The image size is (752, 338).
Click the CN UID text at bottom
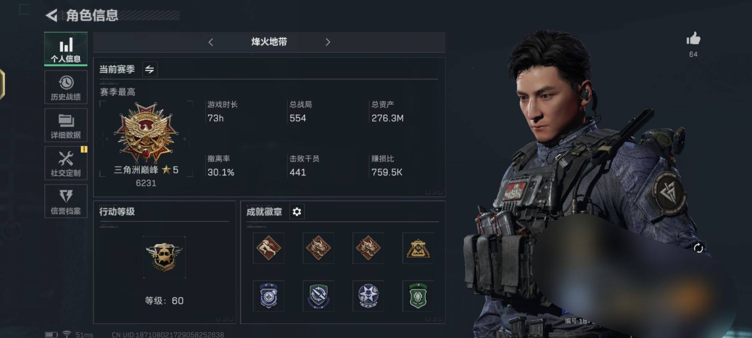tap(168, 334)
